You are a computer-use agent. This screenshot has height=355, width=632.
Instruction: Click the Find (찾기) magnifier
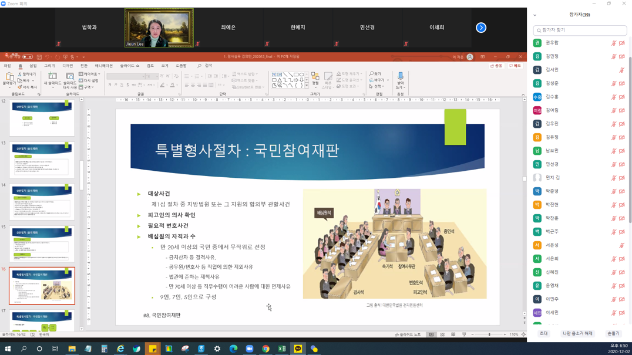[x=372, y=74]
